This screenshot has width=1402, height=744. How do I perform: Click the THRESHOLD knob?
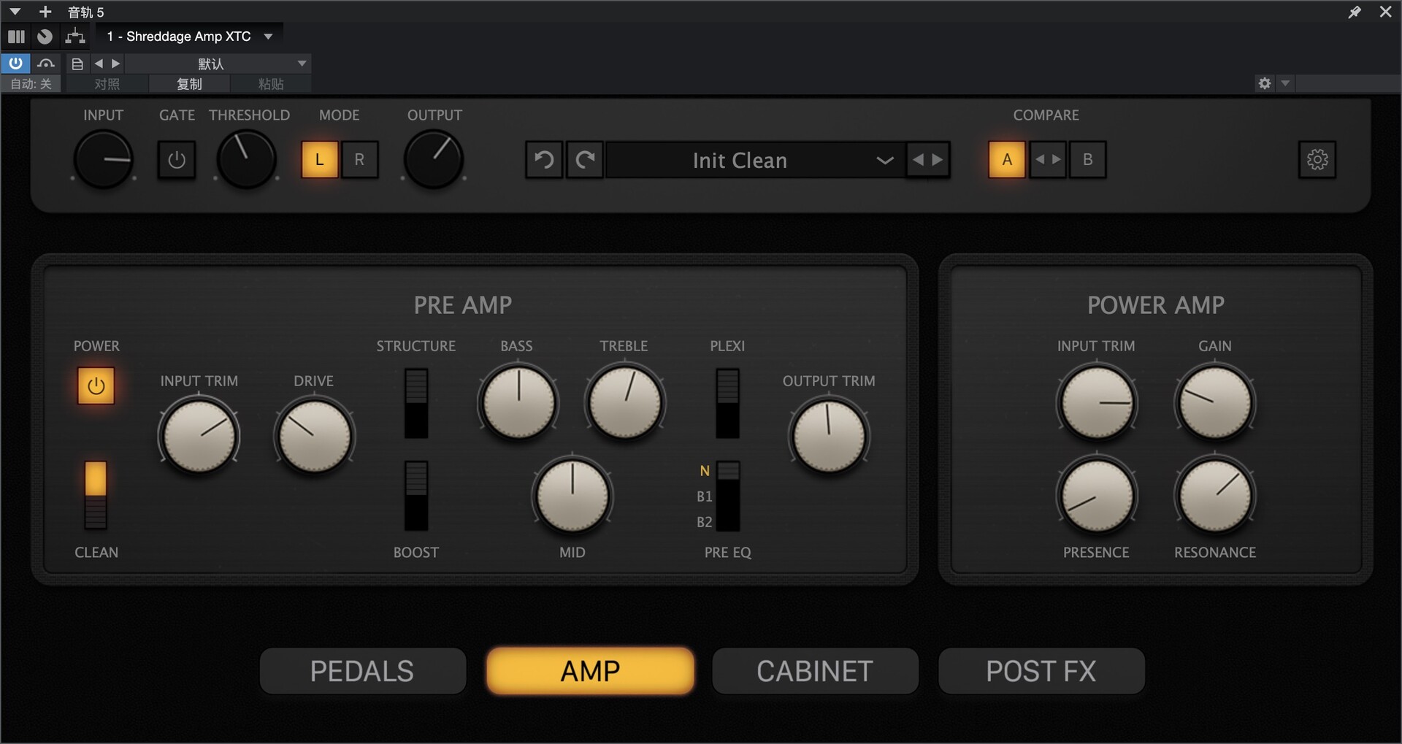tap(246, 159)
